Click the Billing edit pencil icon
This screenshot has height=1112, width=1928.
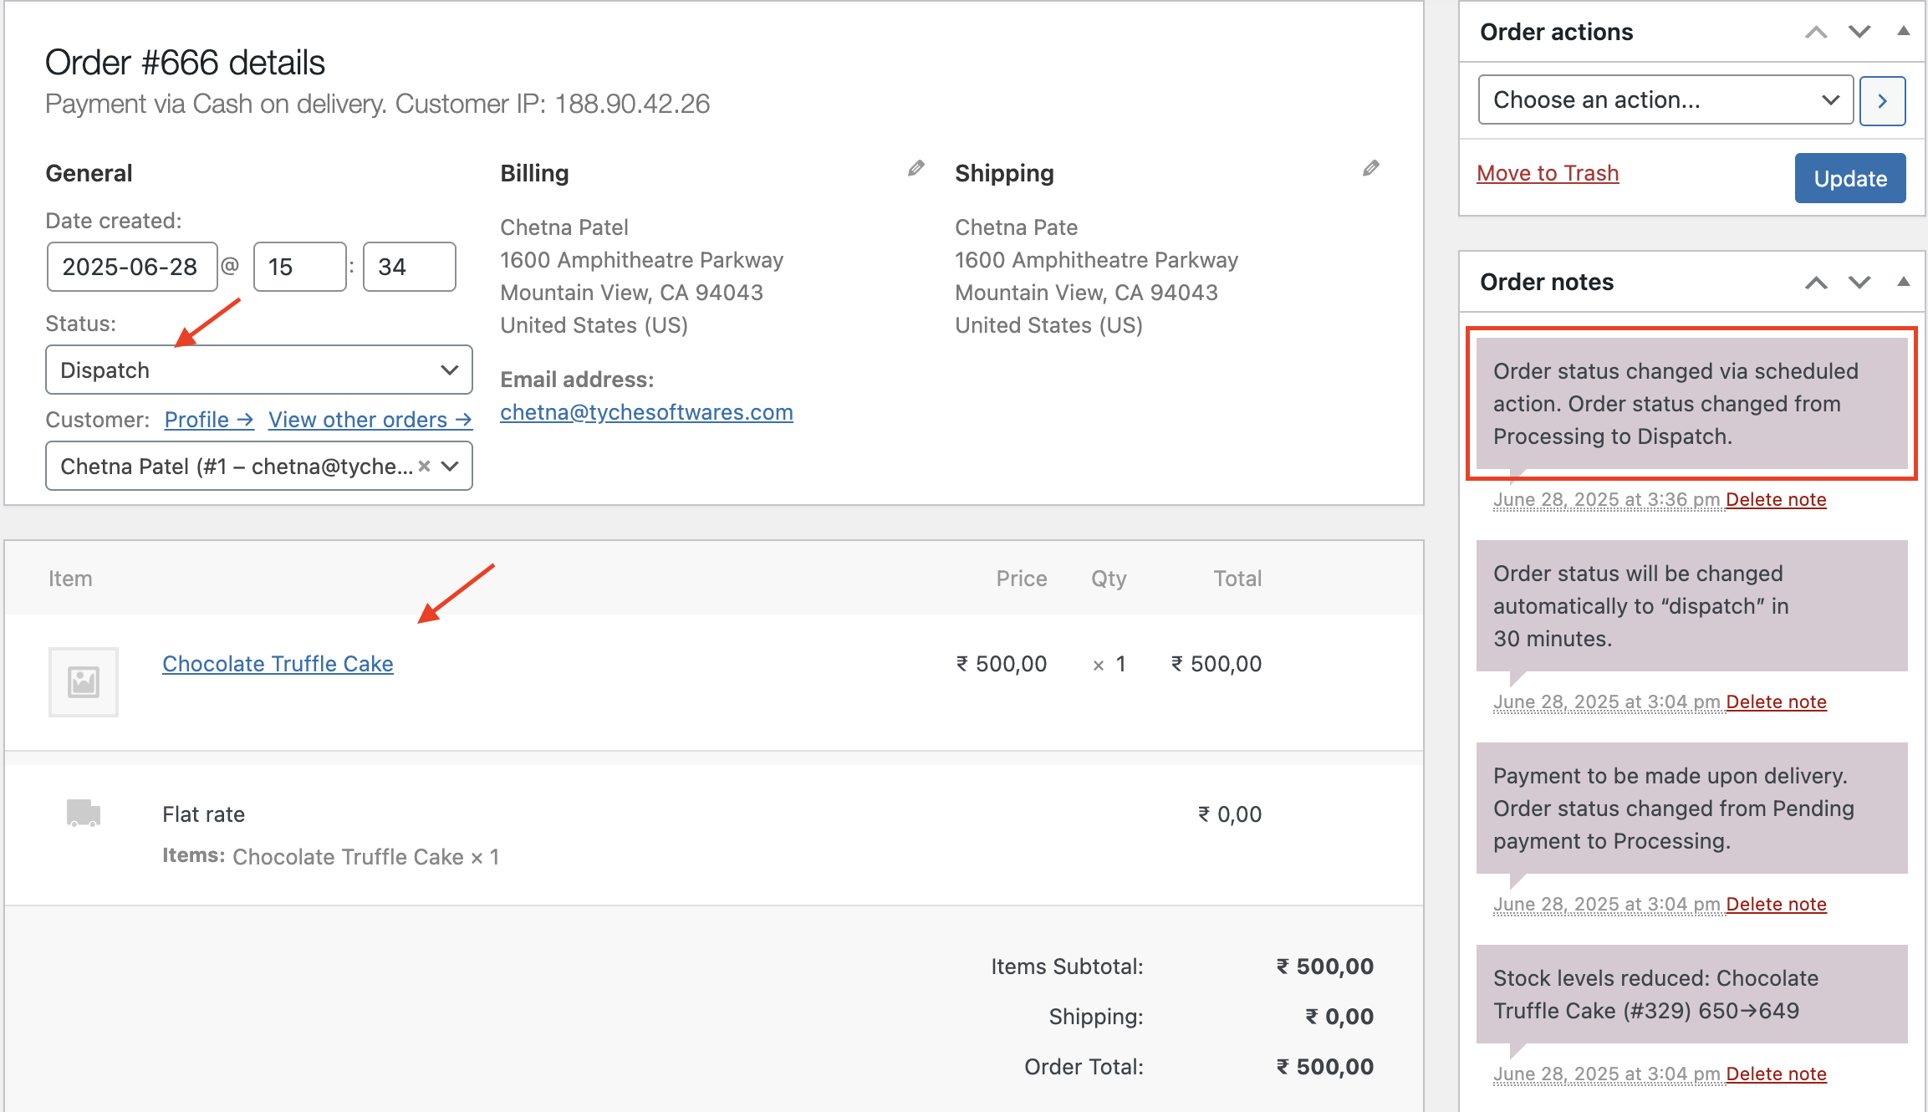tap(916, 169)
